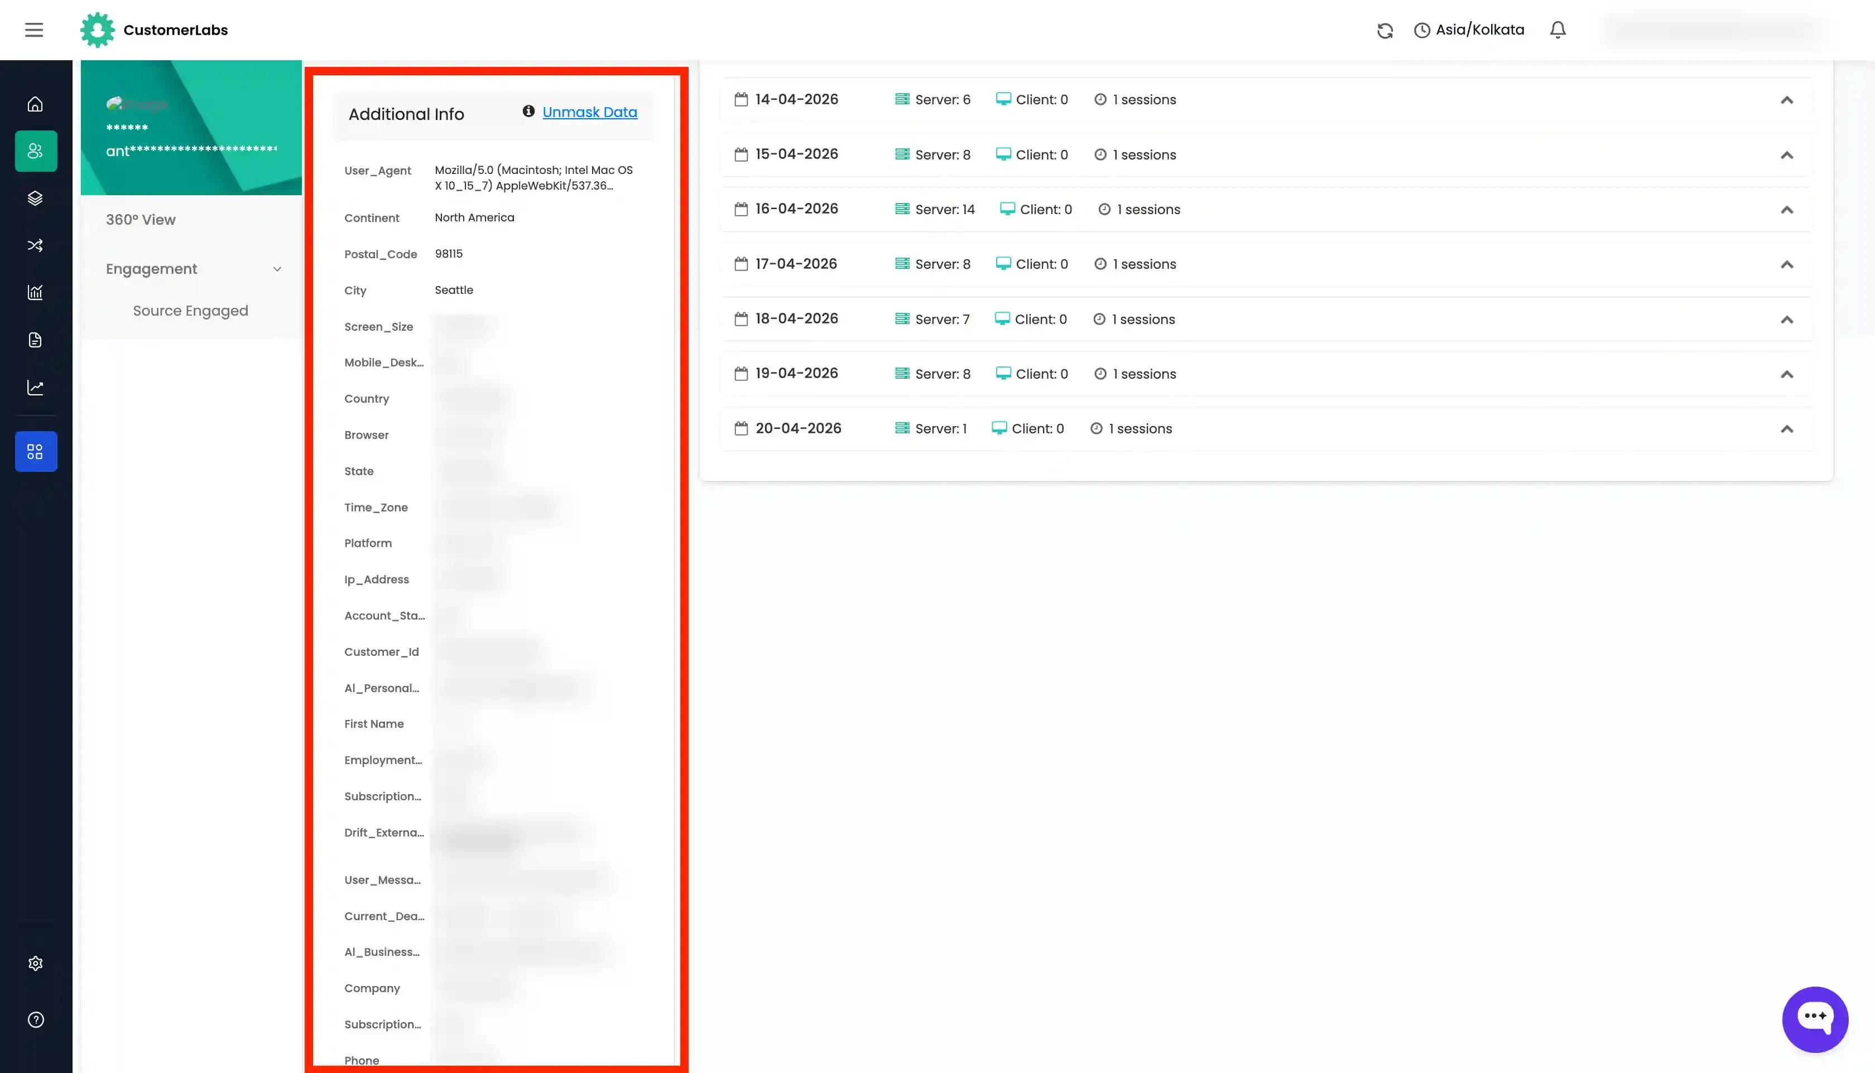The image size is (1875, 1073).
Task: Click the server icon in 15-04-2026 row
Action: pyautogui.click(x=902, y=154)
